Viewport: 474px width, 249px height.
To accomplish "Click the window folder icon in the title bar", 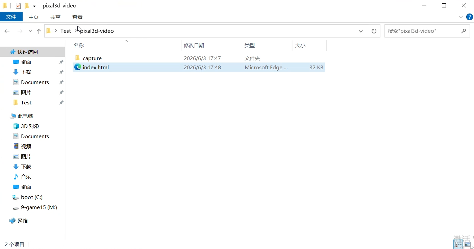I will pyautogui.click(x=5, y=6).
